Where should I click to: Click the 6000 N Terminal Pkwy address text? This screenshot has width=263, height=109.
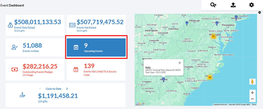(x=163, y=70)
